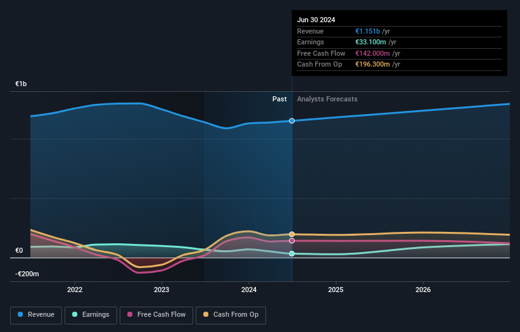Screen dimensions: 520x332
Task: Click the 'Analysts Forecasts' label
Action: [x=327, y=99]
